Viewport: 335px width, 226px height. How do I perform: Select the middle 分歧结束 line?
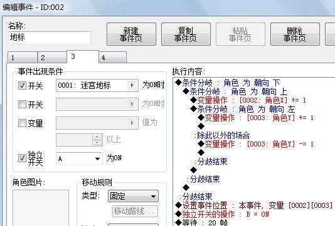tap(203, 179)
